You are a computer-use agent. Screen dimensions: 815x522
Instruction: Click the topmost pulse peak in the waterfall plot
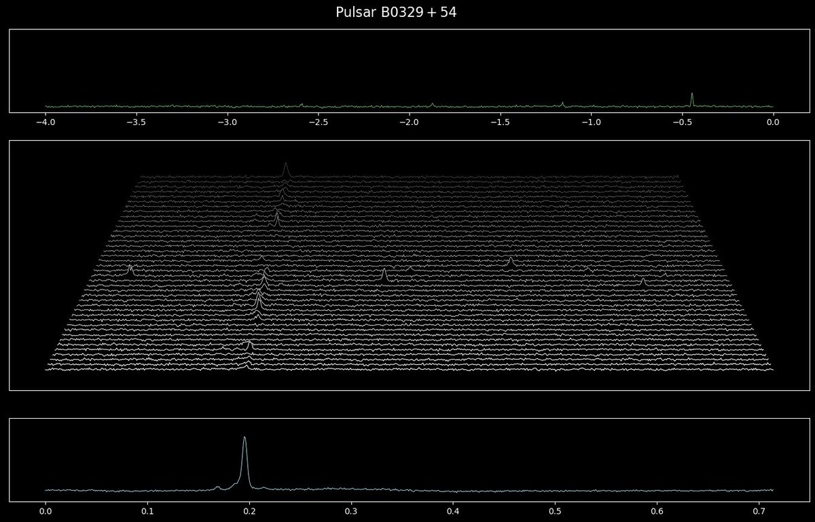coord(286,169)
